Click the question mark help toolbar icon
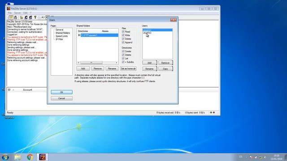 click(x=35, y=17)
